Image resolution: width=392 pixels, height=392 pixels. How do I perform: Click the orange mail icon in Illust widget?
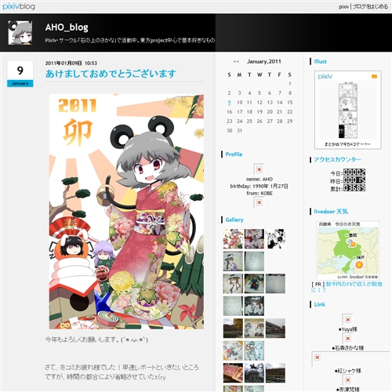(x=374, y=76)
